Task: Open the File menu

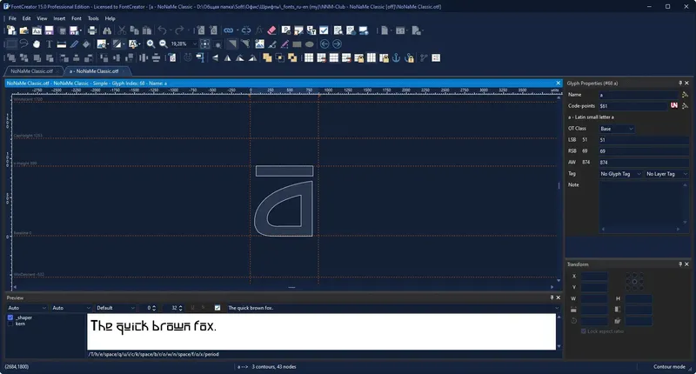Action: click(x=12, y=18)
